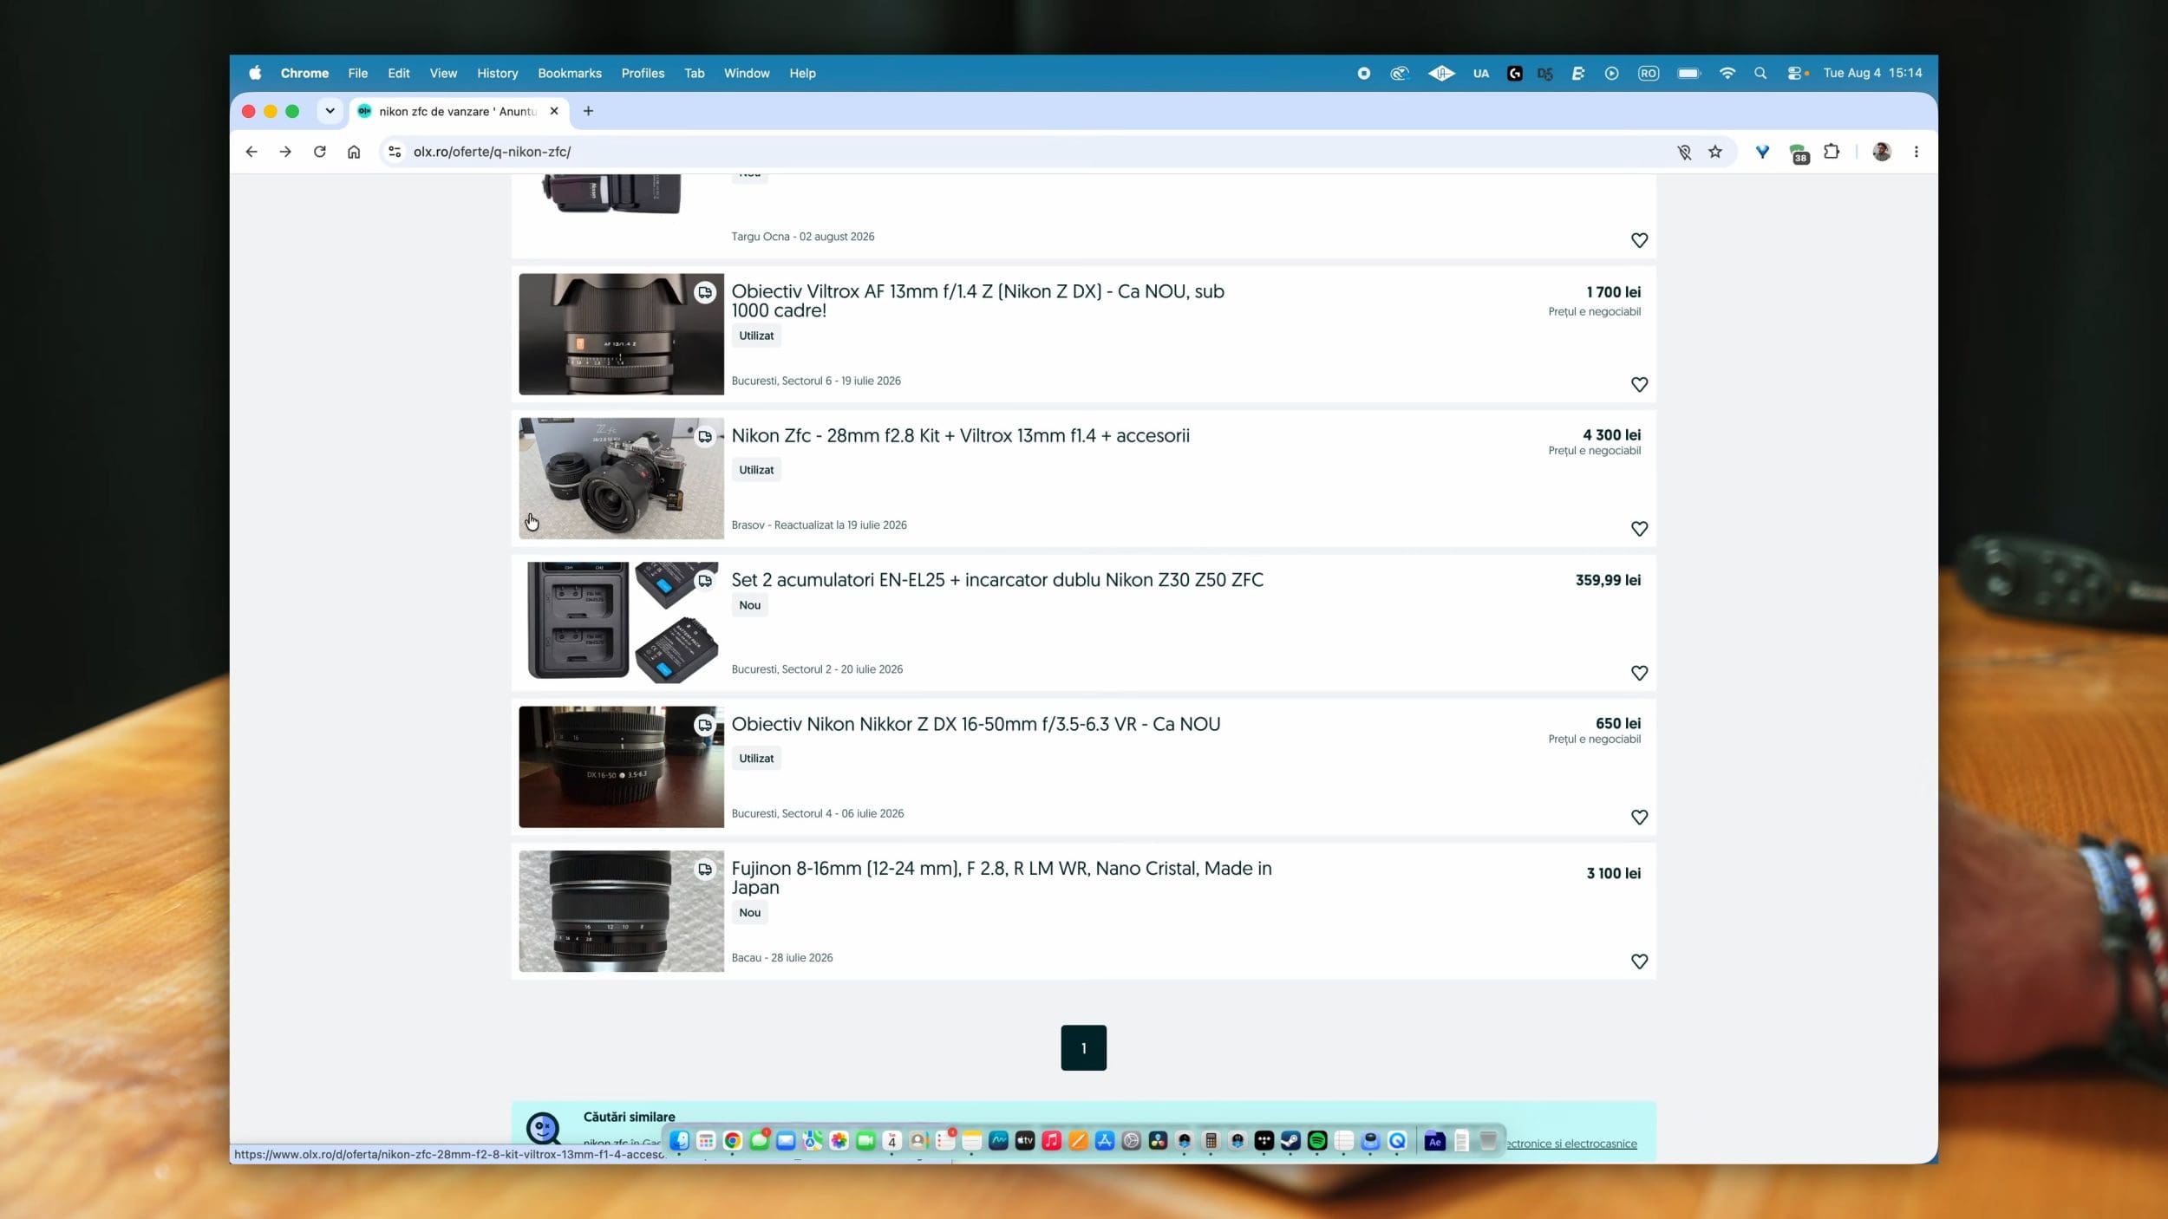Bookmark this page with the star icon
2168x1219 pixels.
pyautogui.click(x=1715, y=152)
